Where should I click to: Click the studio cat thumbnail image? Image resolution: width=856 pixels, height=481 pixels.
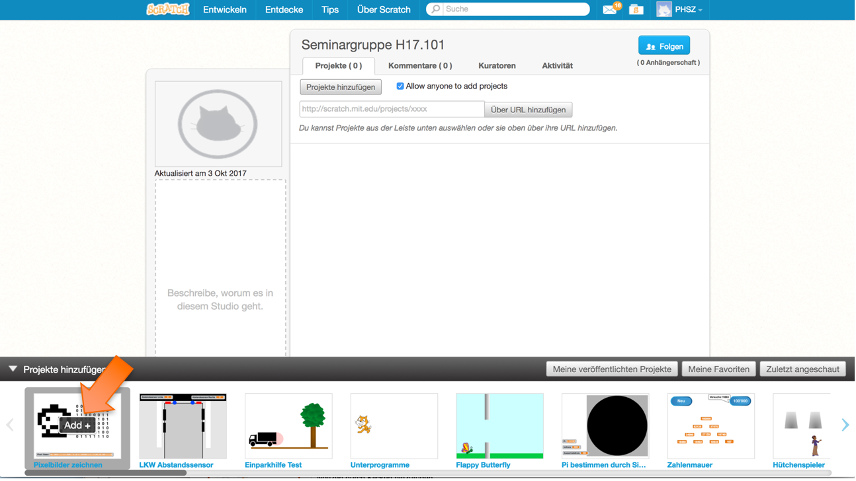(218, 124)
